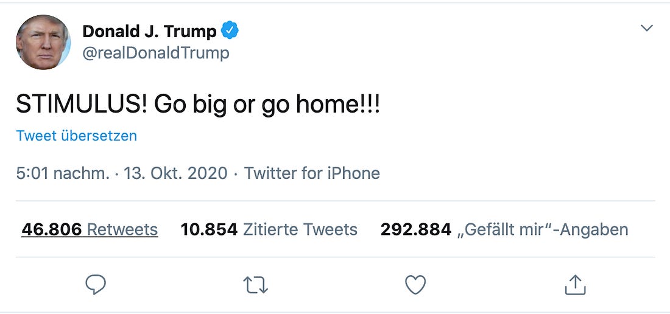Click Tweet übersetzen to translate the tweet
Screen dimensions: 670x314
pyautogui.click(x=77, y=136)
